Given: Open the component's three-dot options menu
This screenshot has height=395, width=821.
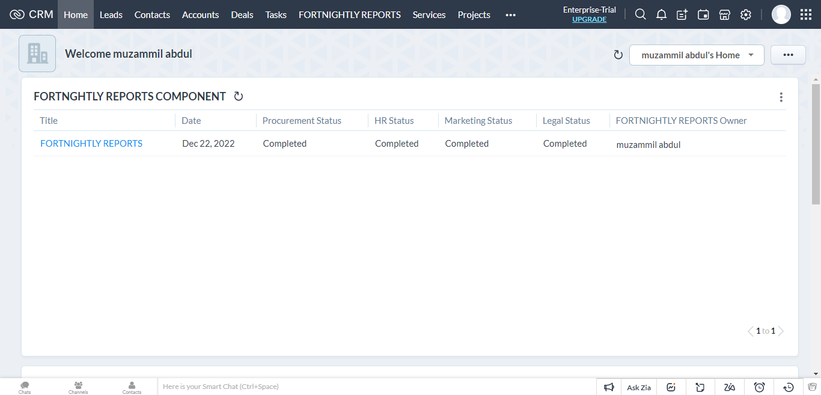Looking at the screenshot, I should tap(781, 96).
